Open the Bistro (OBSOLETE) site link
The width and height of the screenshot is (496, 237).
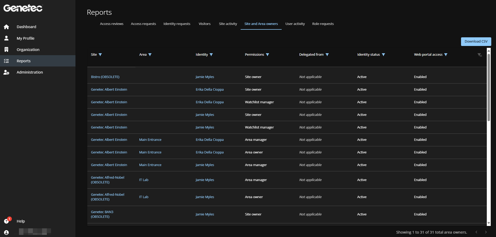click(x=105, y=77)
